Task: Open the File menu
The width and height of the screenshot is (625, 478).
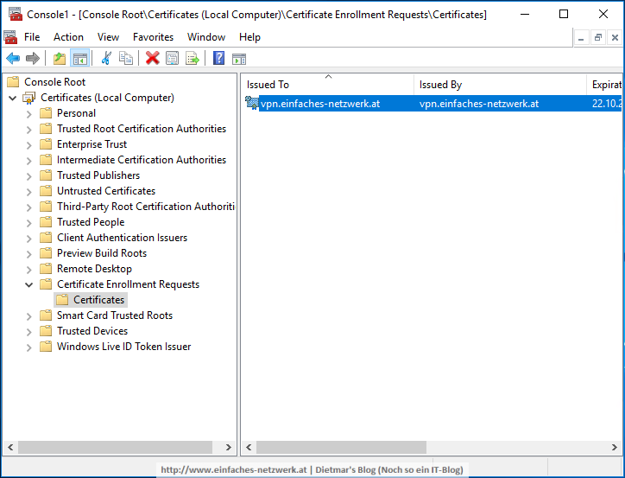Action: pos(32,37)
